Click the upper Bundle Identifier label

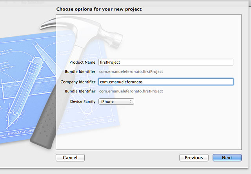[x=80, y=72]
